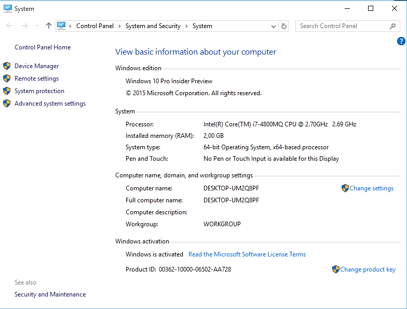Screen dimensions: 407x309
Task: Click DESKTOP-UM2Q8PF next to Full computer name
Action: coord(232,200)
